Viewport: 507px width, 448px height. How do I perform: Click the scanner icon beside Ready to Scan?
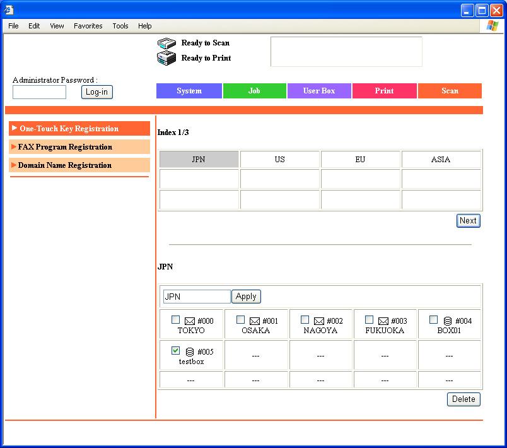166,43
